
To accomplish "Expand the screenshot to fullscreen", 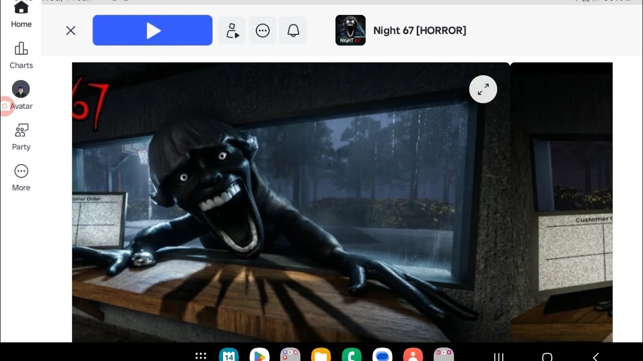I will 483,89.
